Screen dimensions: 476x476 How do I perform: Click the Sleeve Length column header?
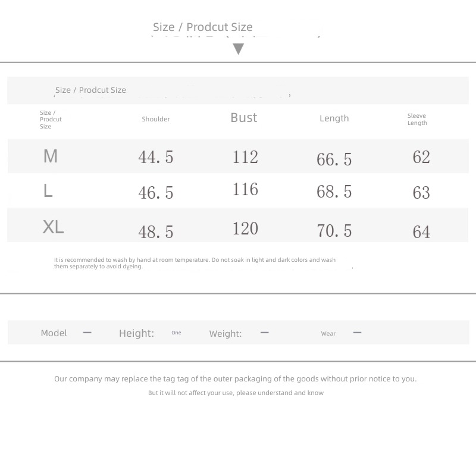(417, 120)
